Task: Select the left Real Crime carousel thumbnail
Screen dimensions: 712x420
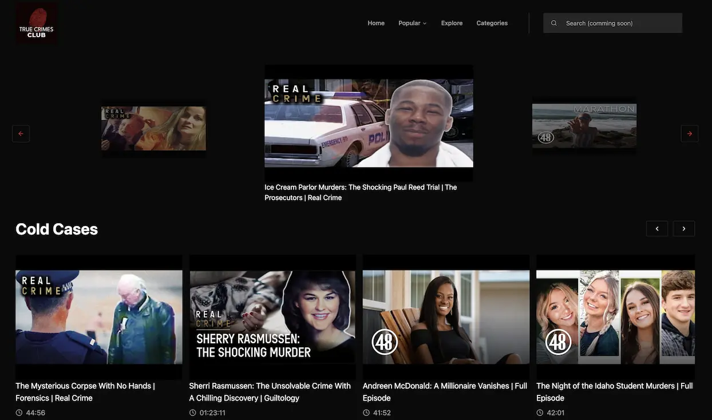Action: click(x=153, y=128)
